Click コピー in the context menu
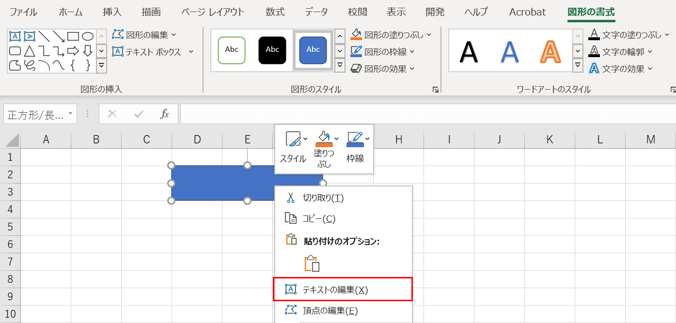Screen dimensions: 676x323 (319, 218)
